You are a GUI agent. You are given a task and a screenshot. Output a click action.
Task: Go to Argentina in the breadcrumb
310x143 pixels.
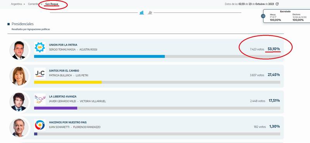click(16, 4)
